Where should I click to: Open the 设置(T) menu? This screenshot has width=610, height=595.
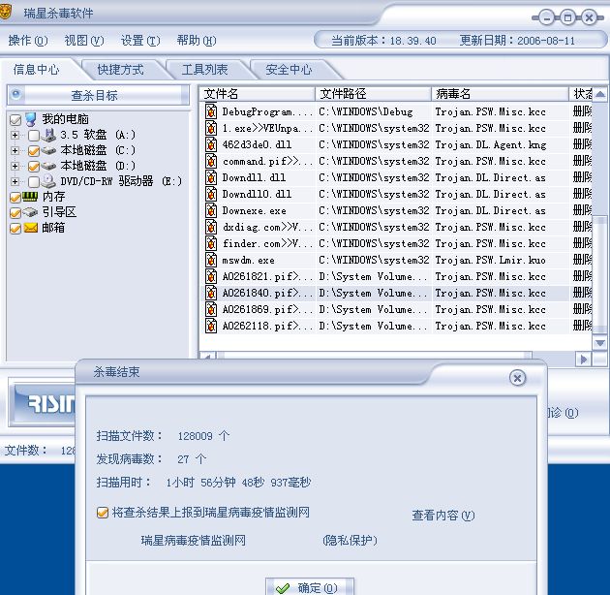click(x=140, y=40)
